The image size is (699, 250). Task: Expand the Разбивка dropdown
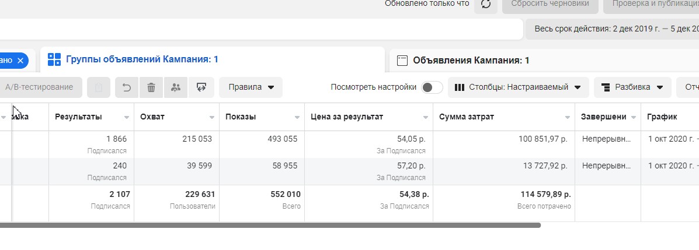632,87
